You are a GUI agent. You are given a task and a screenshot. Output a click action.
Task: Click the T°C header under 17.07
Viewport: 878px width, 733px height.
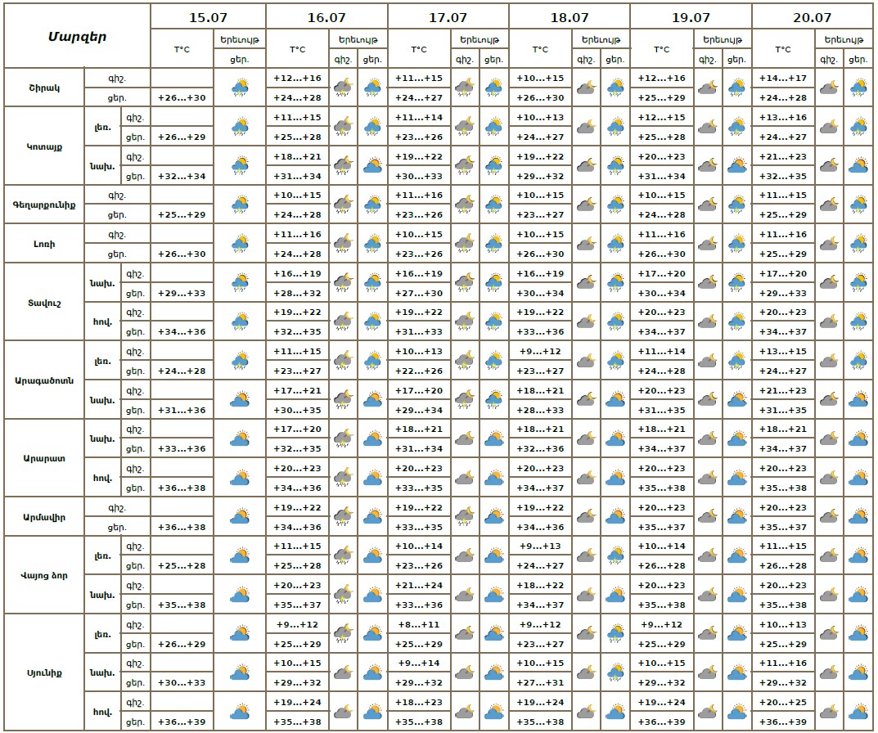418,49
